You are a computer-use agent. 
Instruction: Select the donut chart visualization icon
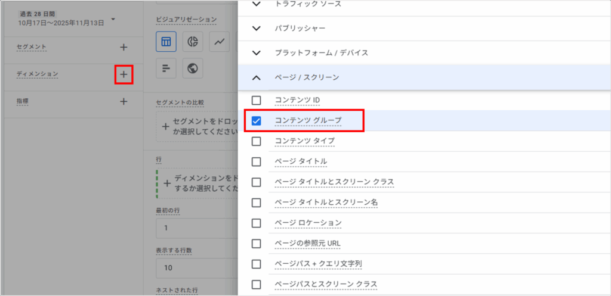[193, 42]
